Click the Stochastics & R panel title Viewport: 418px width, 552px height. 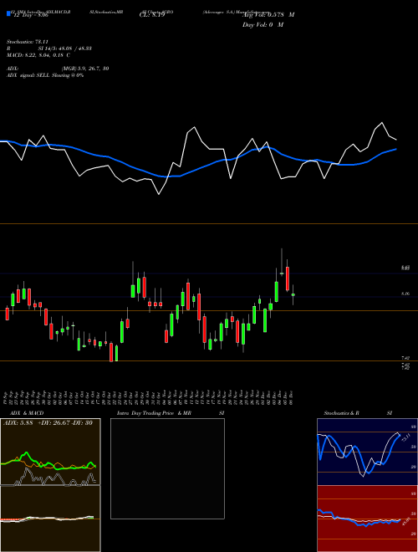(x=341, y=413)
